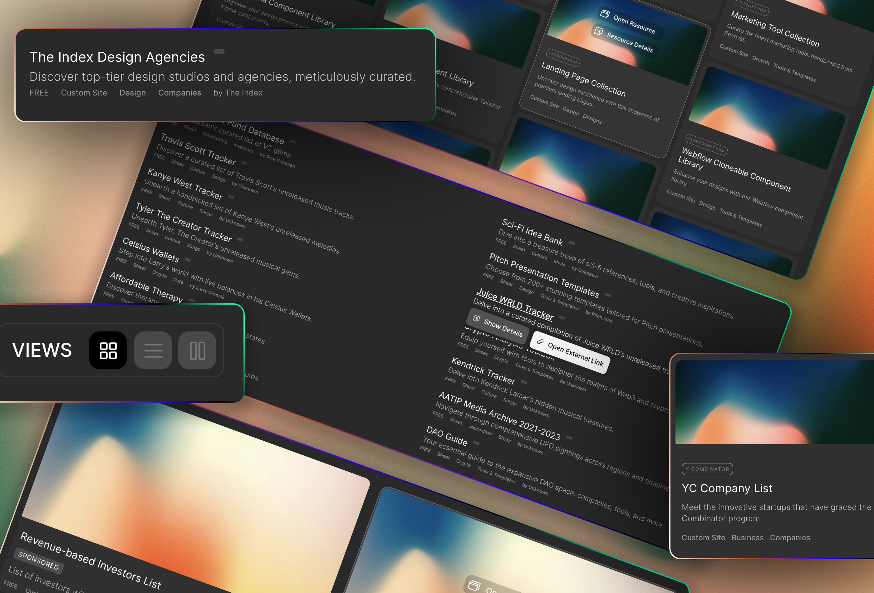Click the chain icon on Open External Link
Image resolution: width=874 pixels, height=593 pixels.
click(x=540, y=341)
